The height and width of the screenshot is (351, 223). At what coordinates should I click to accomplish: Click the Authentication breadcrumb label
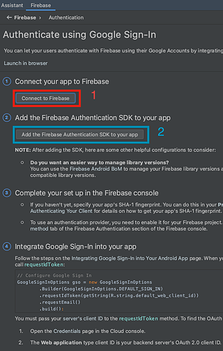click(x=66, y=18)
